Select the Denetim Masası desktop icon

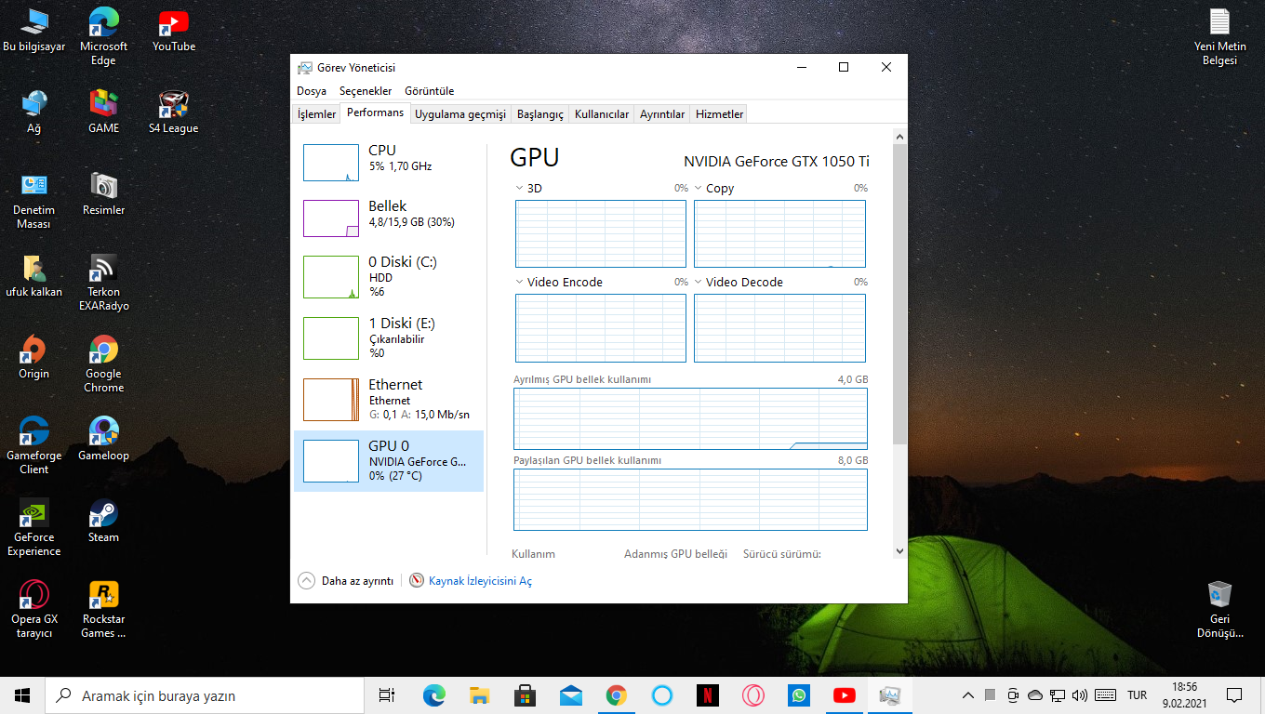(34, 201)
